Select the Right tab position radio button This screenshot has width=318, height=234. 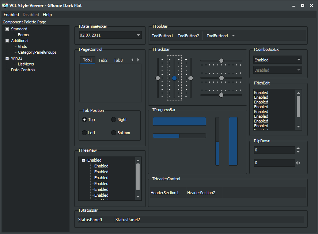tap(114, 120)
